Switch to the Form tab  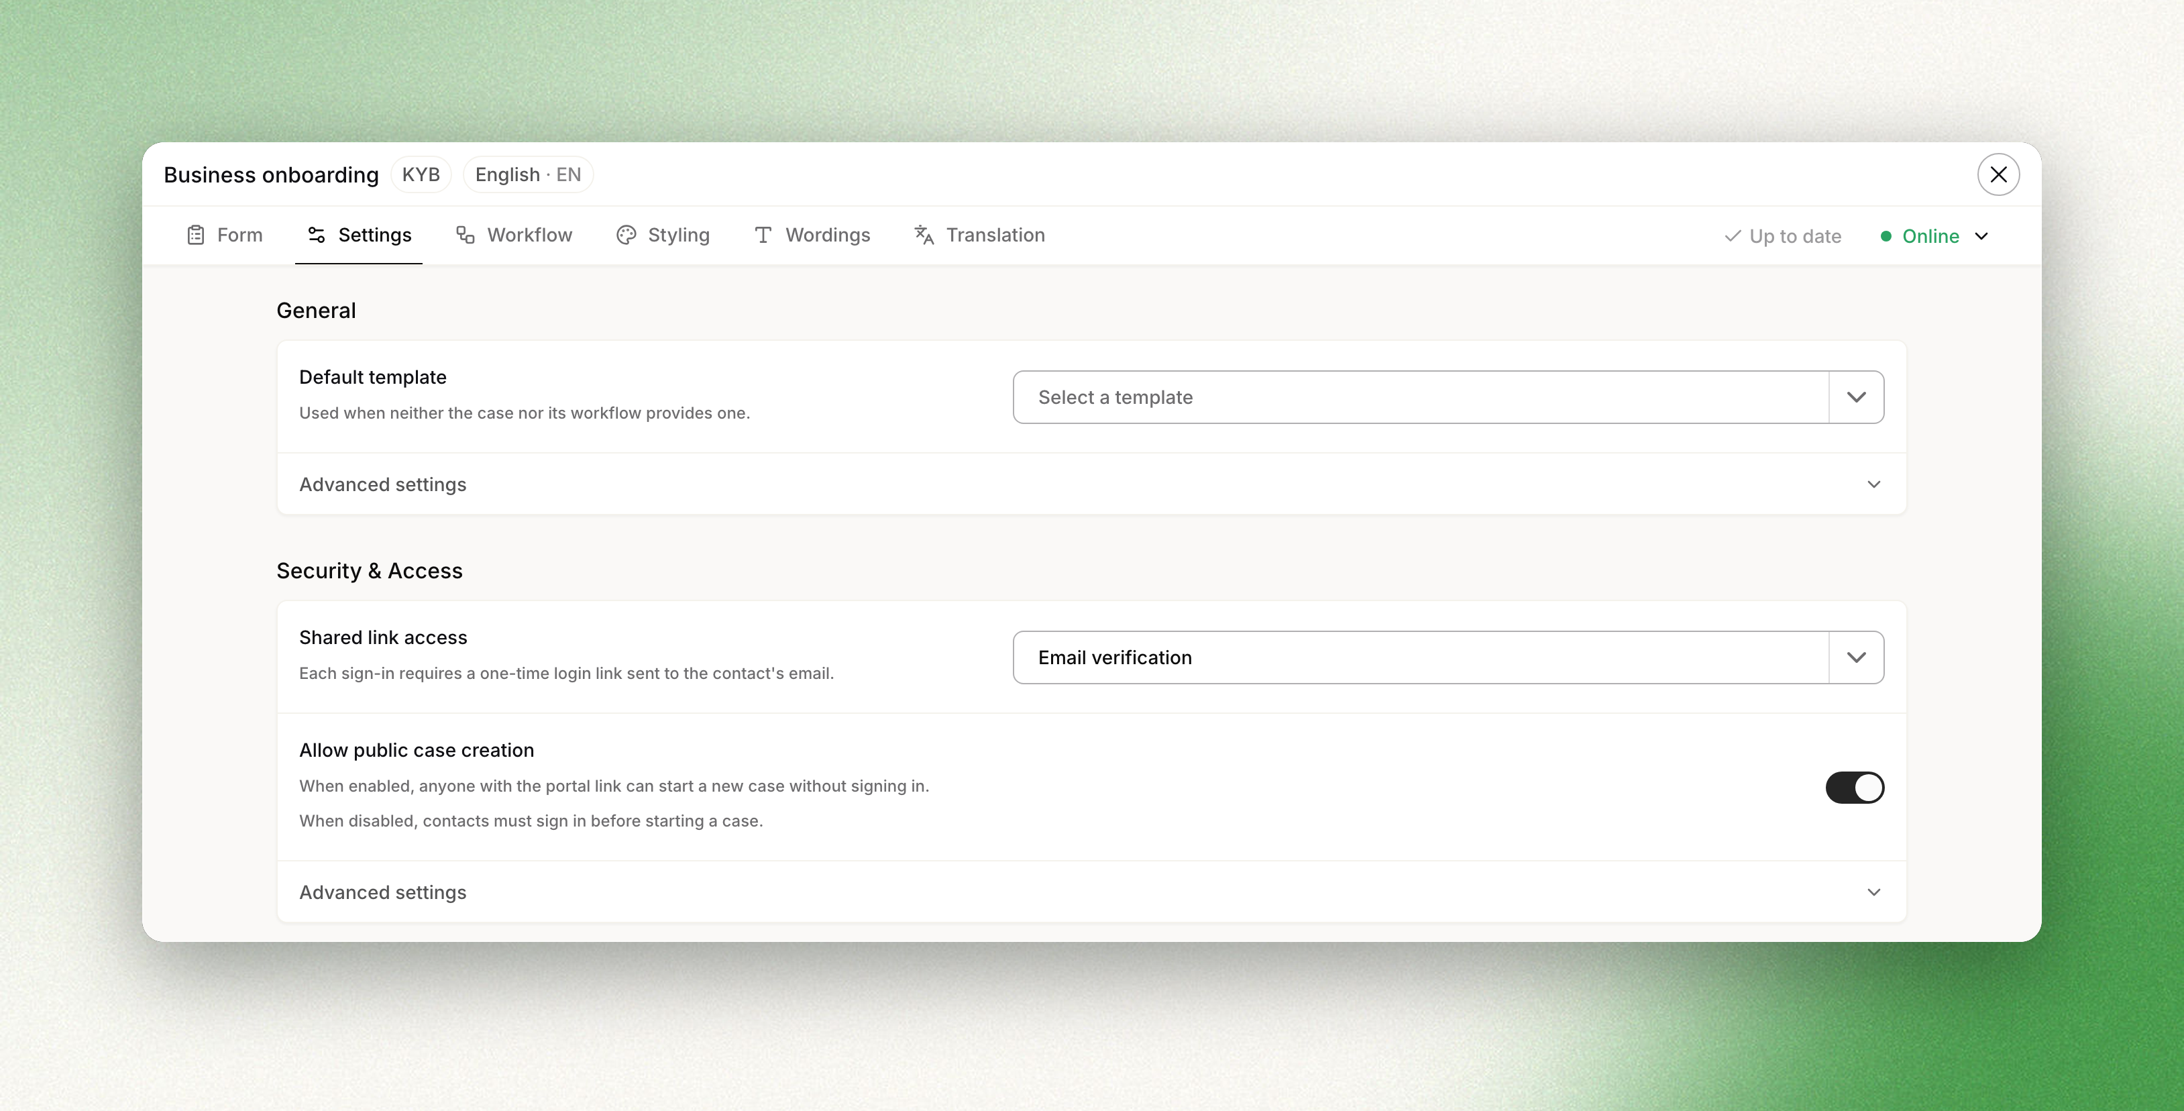click(x=225, y=235)
